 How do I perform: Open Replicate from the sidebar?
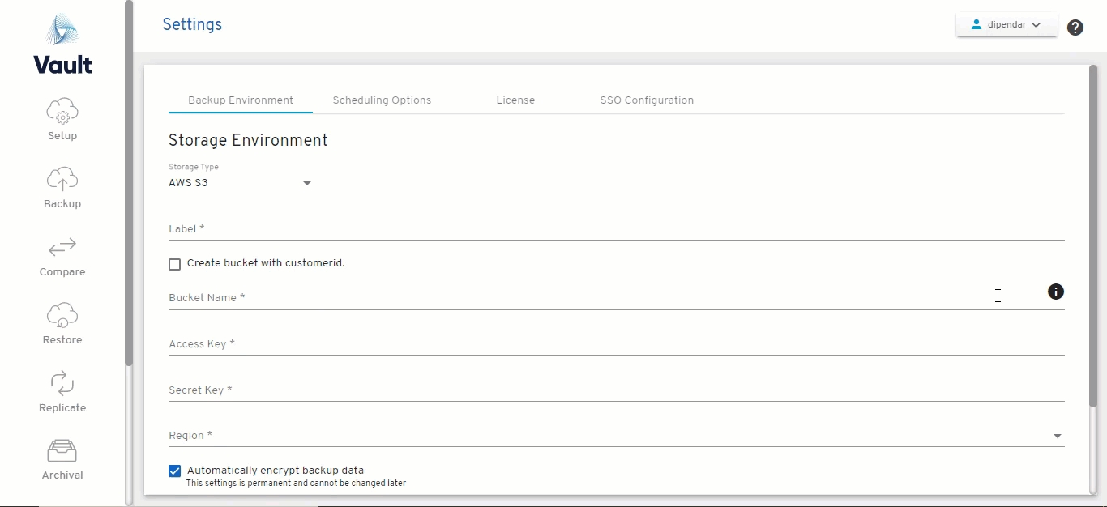[62, 383]
